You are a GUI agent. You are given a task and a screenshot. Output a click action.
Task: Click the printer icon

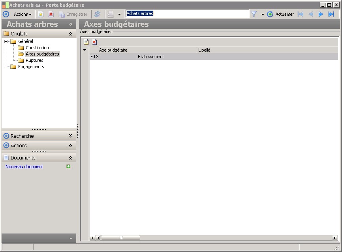tap(111, 14)
